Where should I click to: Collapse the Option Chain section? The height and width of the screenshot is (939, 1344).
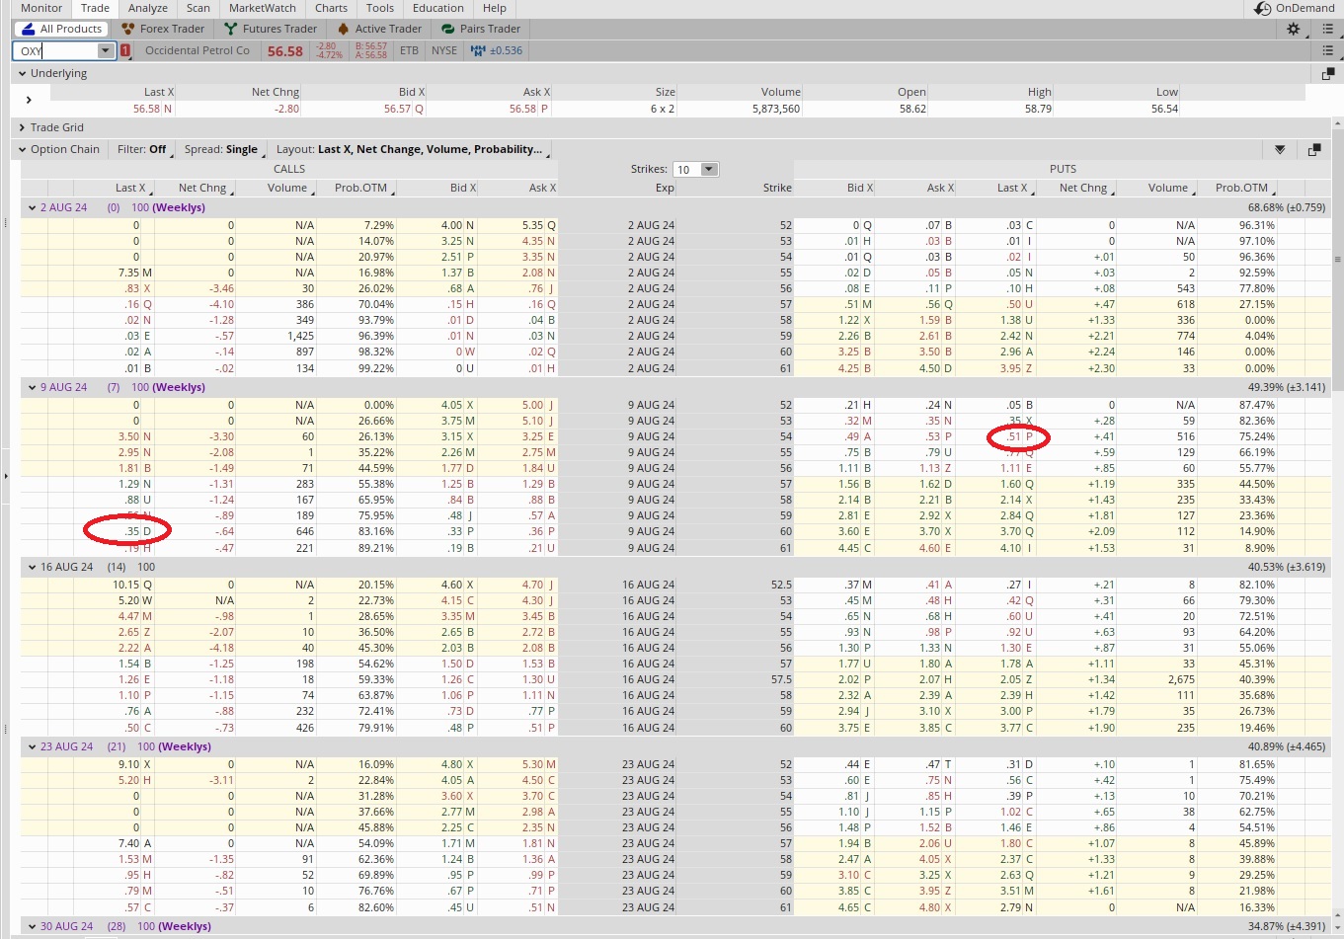pyautogui.click(x=22, y=150)
